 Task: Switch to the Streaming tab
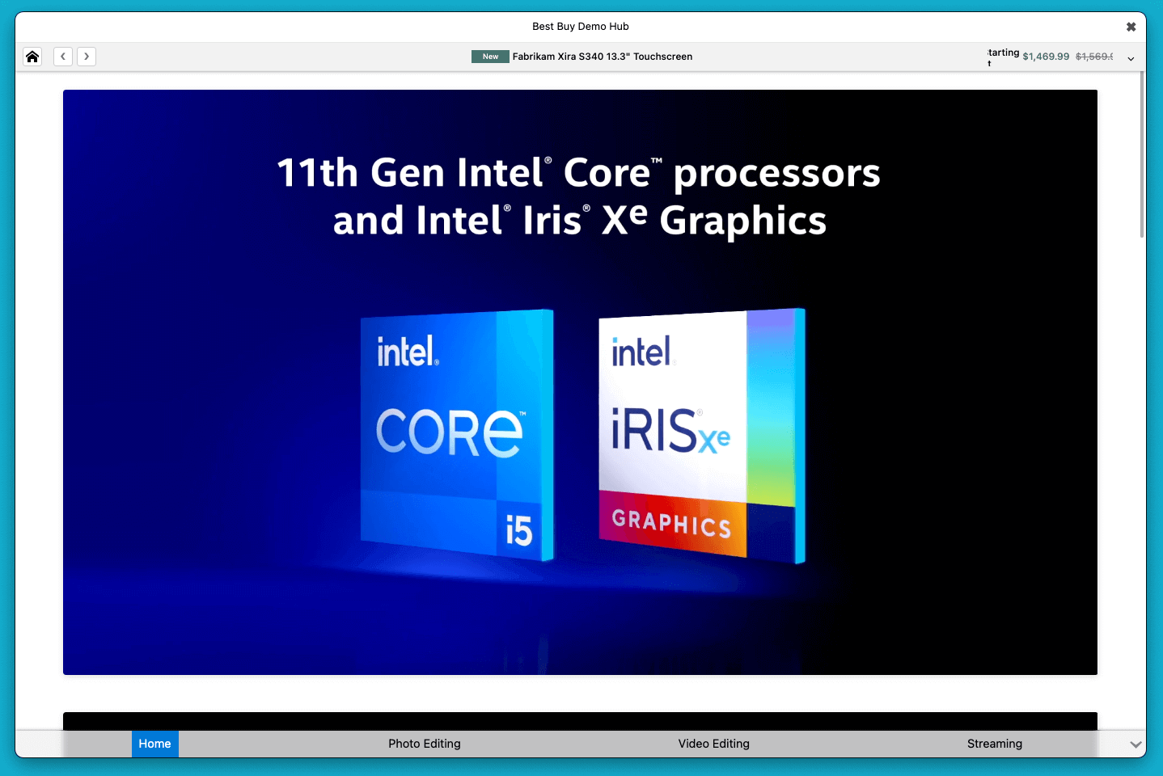994,744
